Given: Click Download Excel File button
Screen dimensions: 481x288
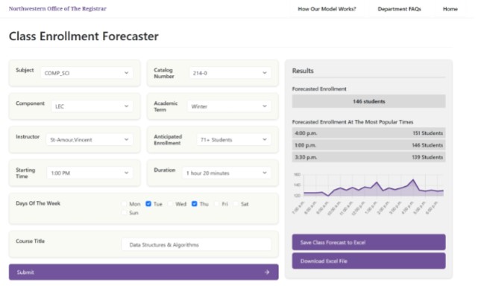Looking at the screenshot, I should (368, 261).
